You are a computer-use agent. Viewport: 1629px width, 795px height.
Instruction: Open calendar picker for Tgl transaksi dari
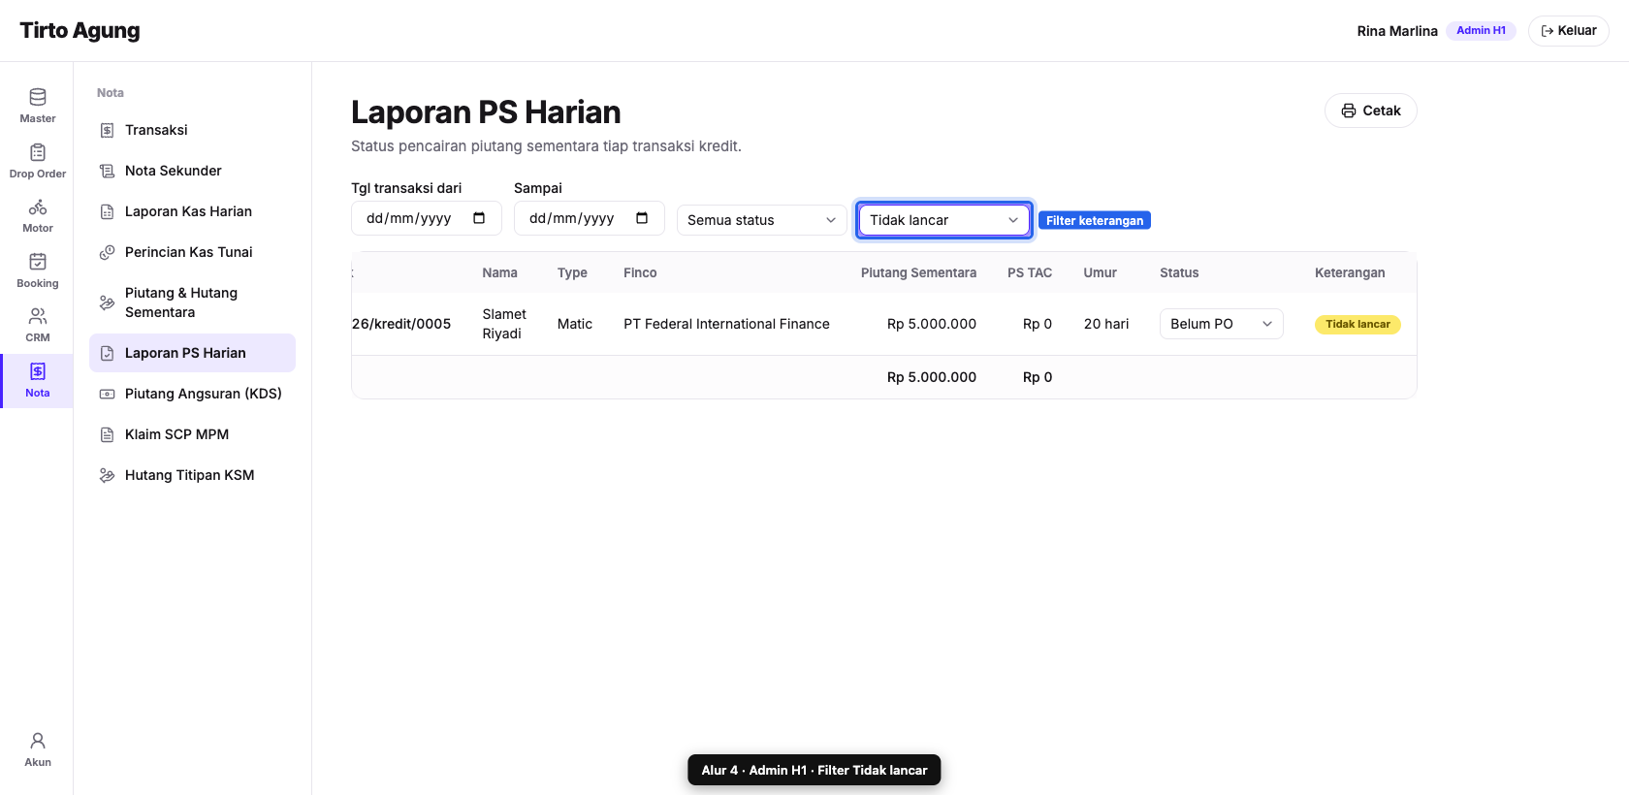479,218
